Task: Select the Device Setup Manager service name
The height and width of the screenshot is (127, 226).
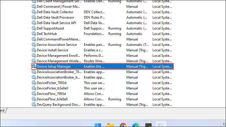Action: coord(54,67)
